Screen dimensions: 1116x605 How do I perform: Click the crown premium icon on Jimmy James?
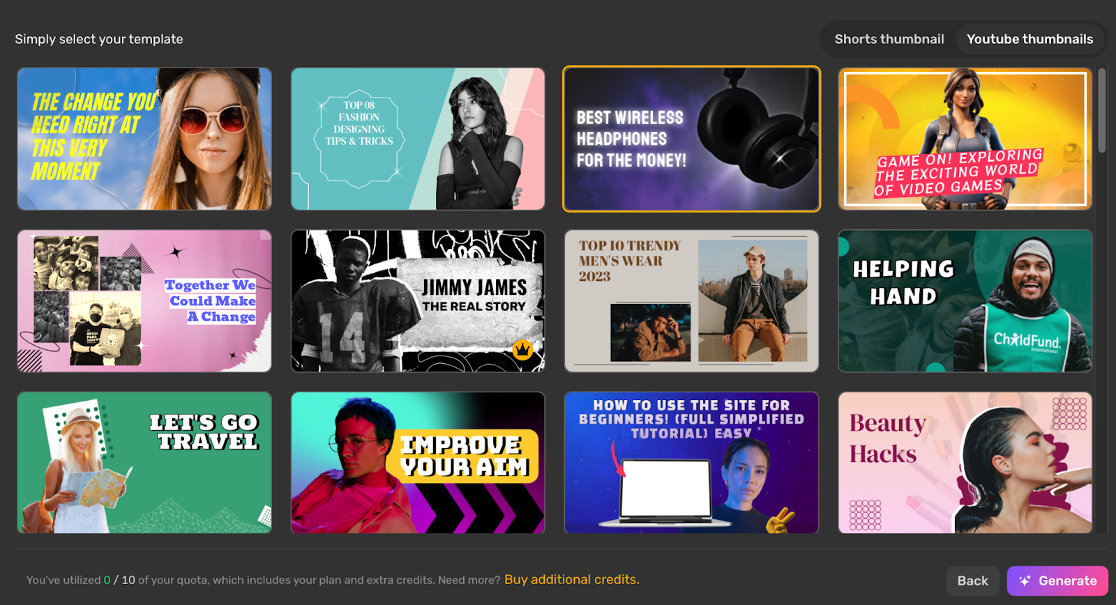522,349
